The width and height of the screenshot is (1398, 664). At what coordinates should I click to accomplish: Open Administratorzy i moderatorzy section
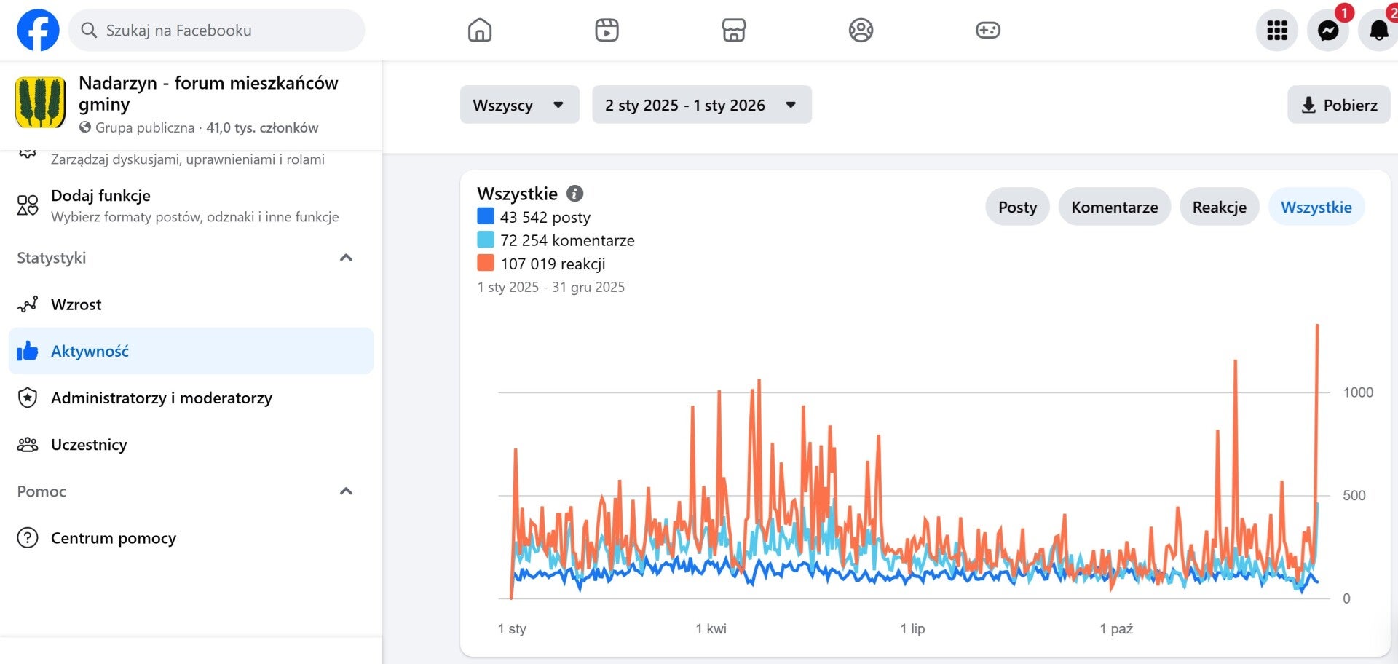[162, 398]
